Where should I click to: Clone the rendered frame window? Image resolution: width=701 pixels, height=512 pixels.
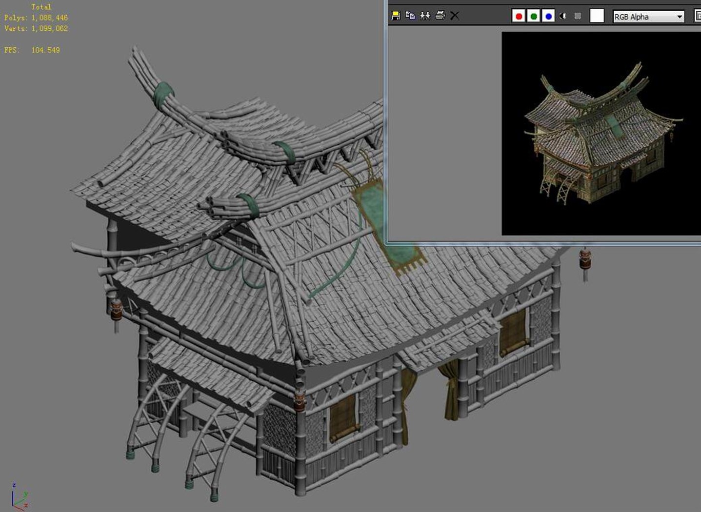[425, 16]
